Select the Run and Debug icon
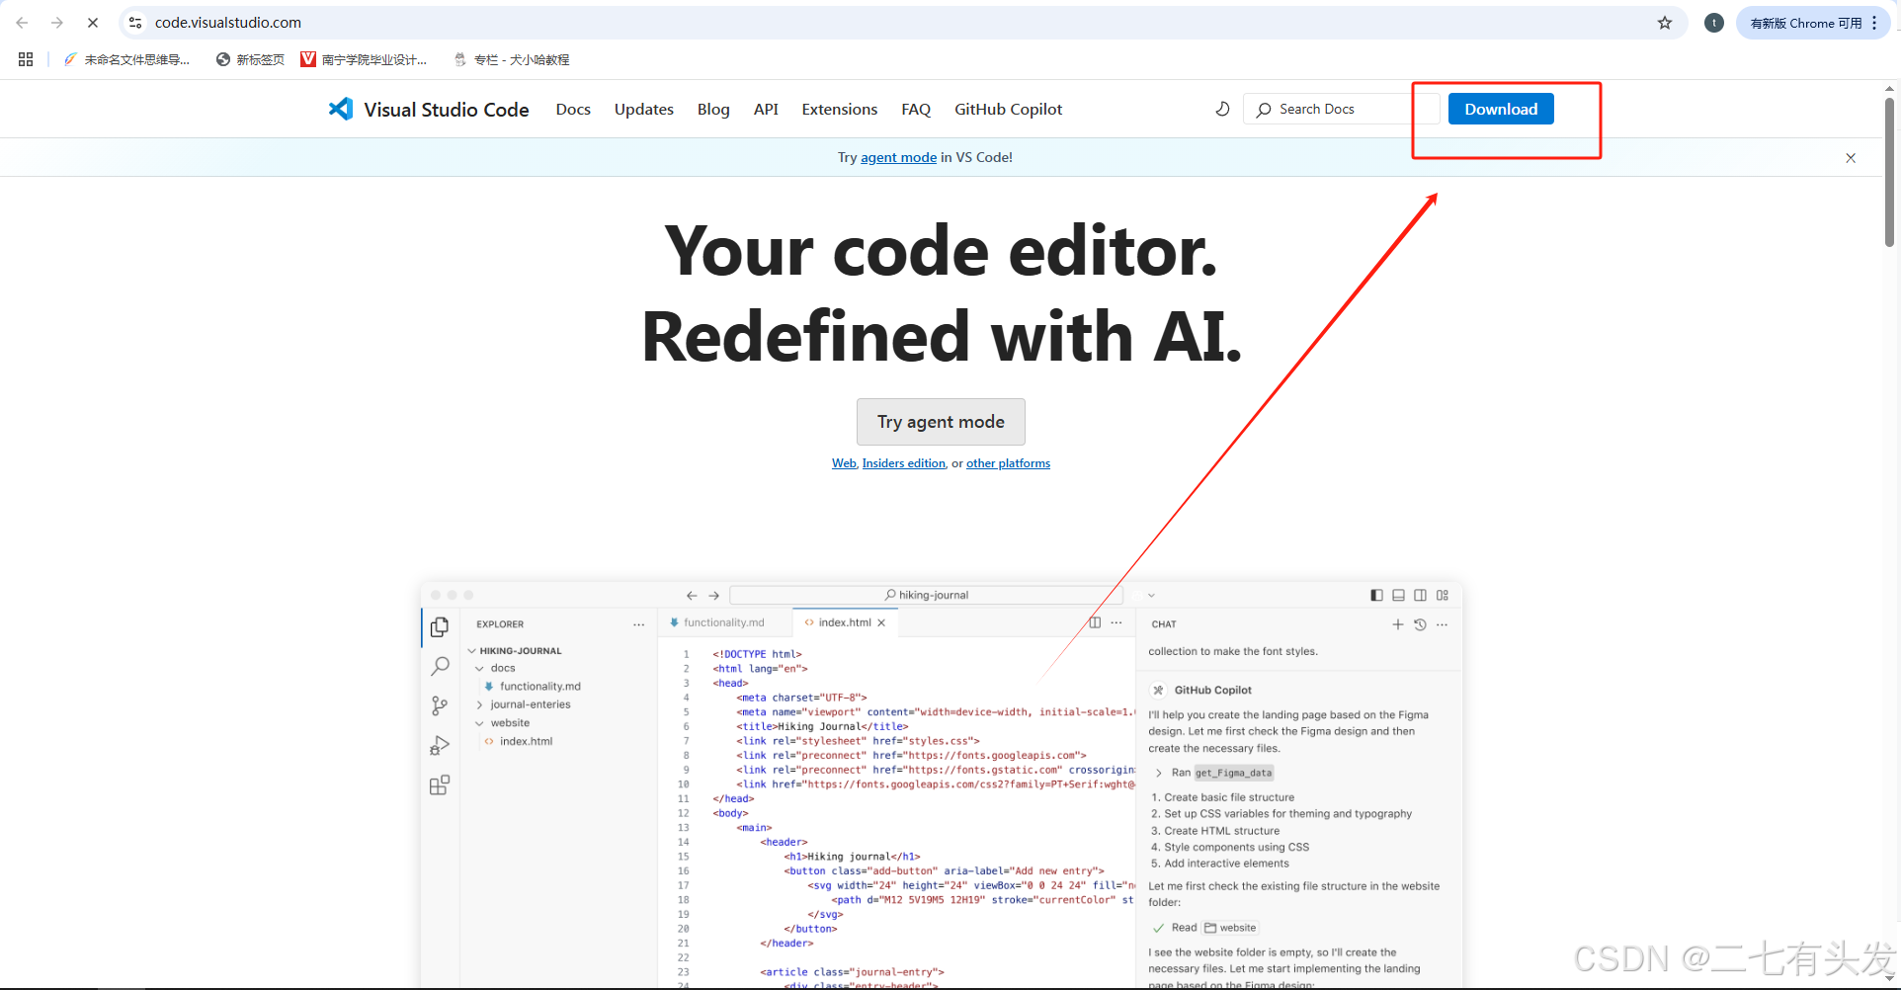Screen dimensions: 1901x990 pyautogui.click(x=440, y=746)
